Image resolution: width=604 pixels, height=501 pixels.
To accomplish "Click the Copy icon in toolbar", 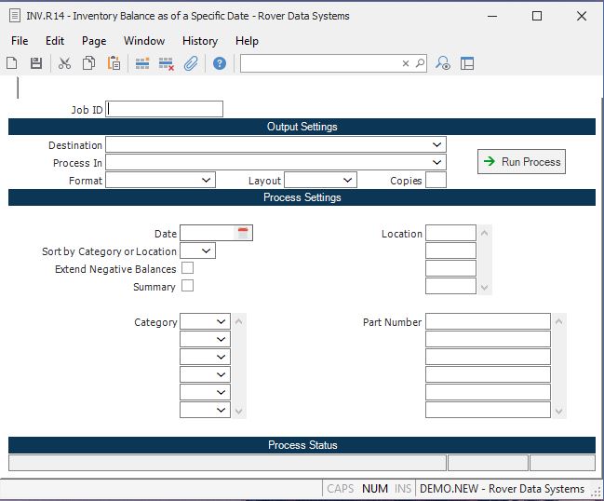I will (x=88, y=63).
